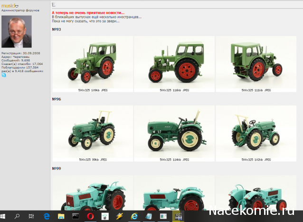Open the lightning bolt Winamp icon
This screenshot has width=303, height=222.
120,216
